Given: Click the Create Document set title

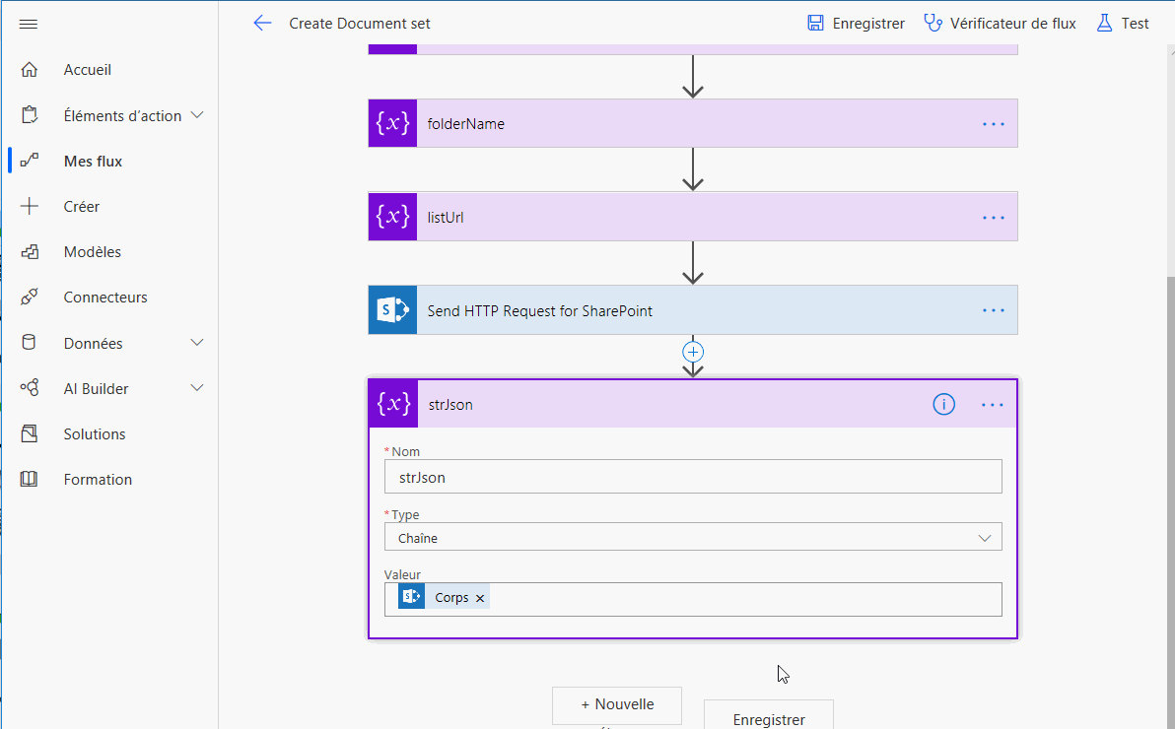Looking at the screenshot, I should coord(360,24).
